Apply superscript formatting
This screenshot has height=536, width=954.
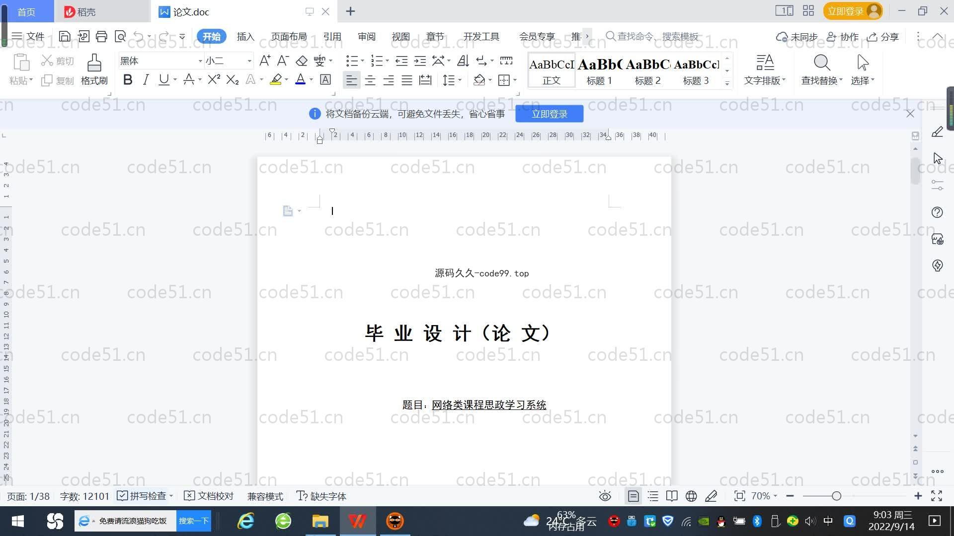coord(214,79)
